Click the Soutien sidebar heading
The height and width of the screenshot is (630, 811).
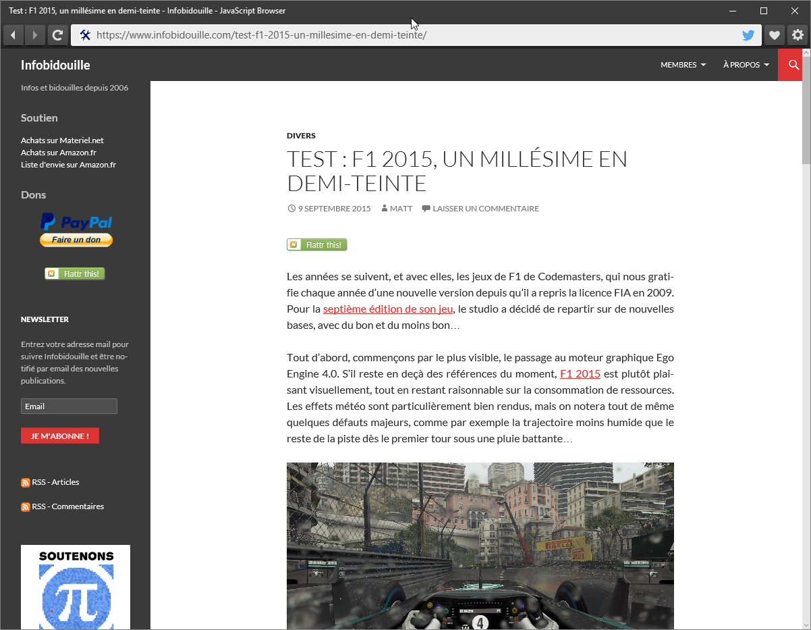[x=39, y=117]
